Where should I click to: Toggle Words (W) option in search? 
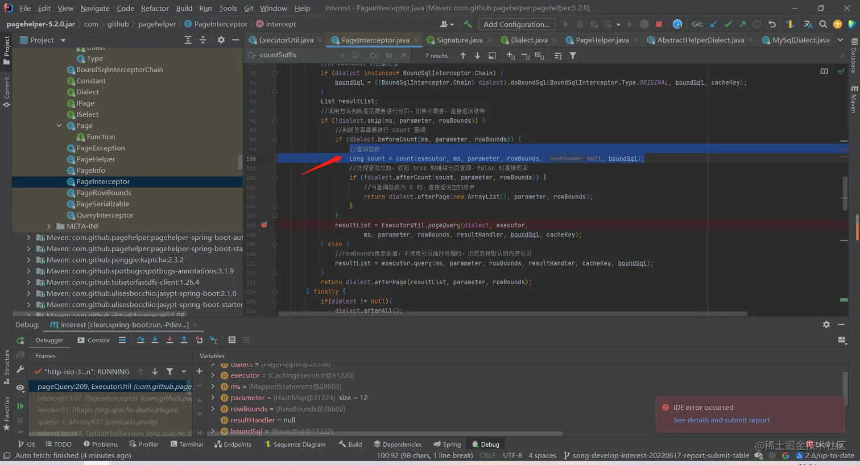click(x=388, y=56)
